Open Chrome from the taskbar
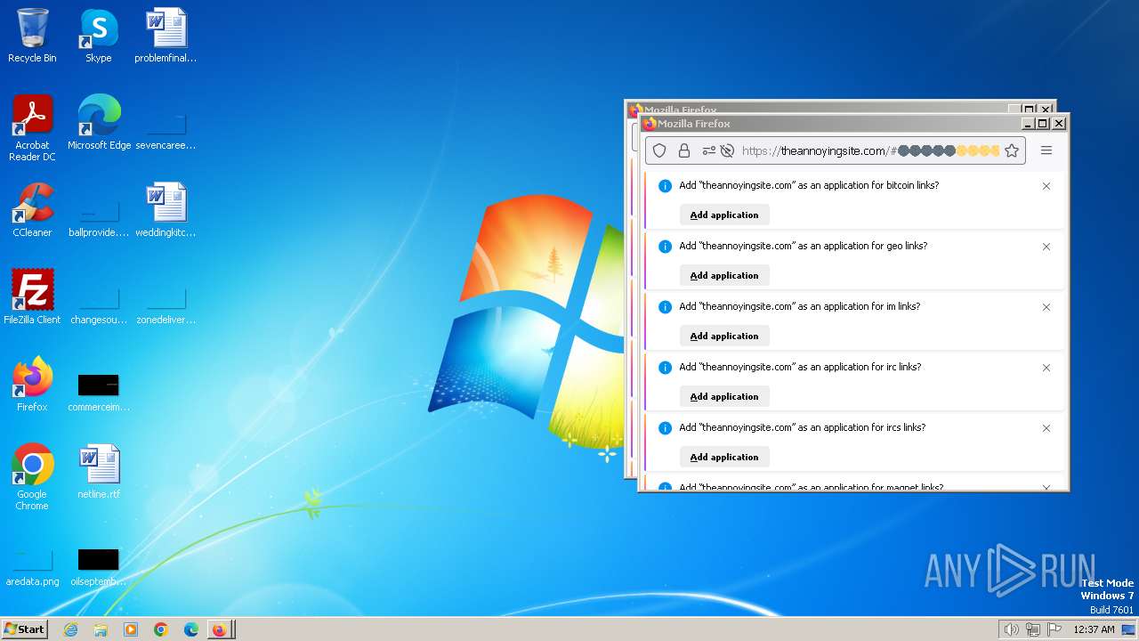 point(161,629)
